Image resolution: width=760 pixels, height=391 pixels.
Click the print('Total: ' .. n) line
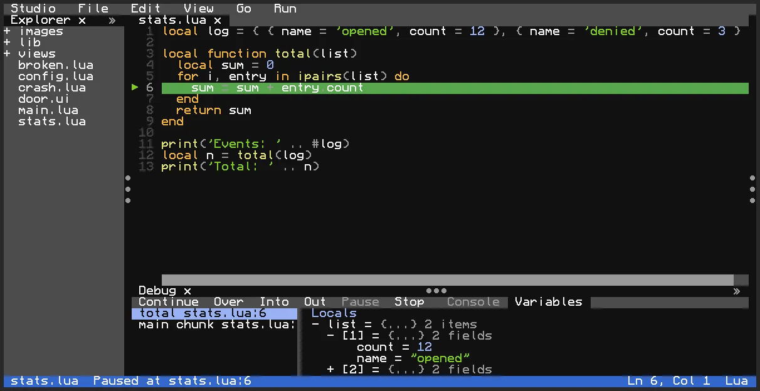[240, 167]
